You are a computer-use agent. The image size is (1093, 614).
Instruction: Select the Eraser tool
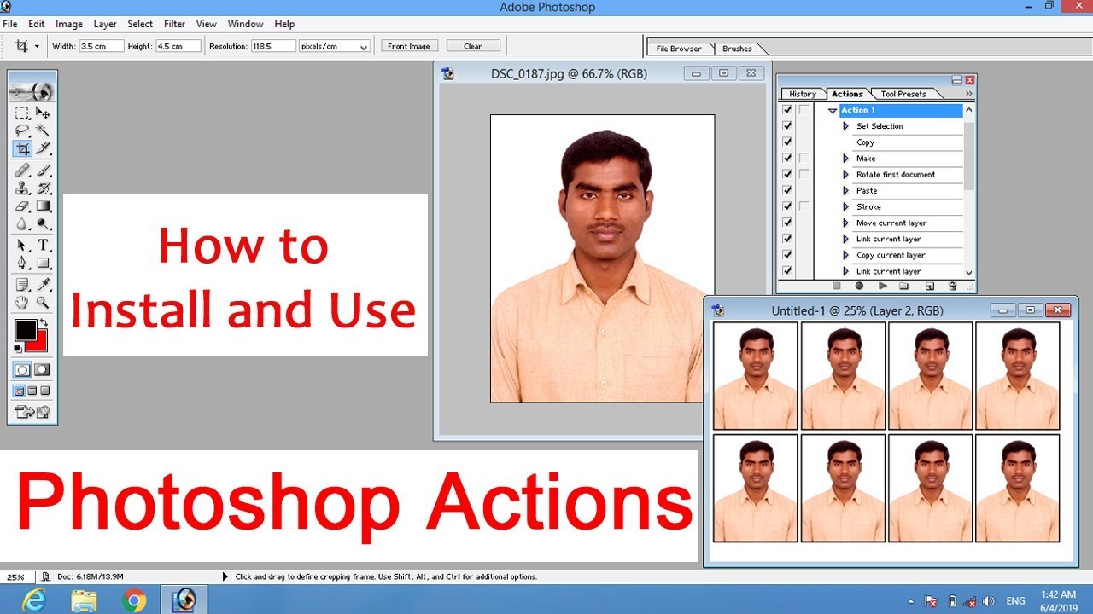pos(22,206)
